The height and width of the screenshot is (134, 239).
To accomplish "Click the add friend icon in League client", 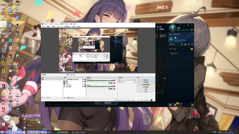I will pyautogui.click(x=182, y=44).
